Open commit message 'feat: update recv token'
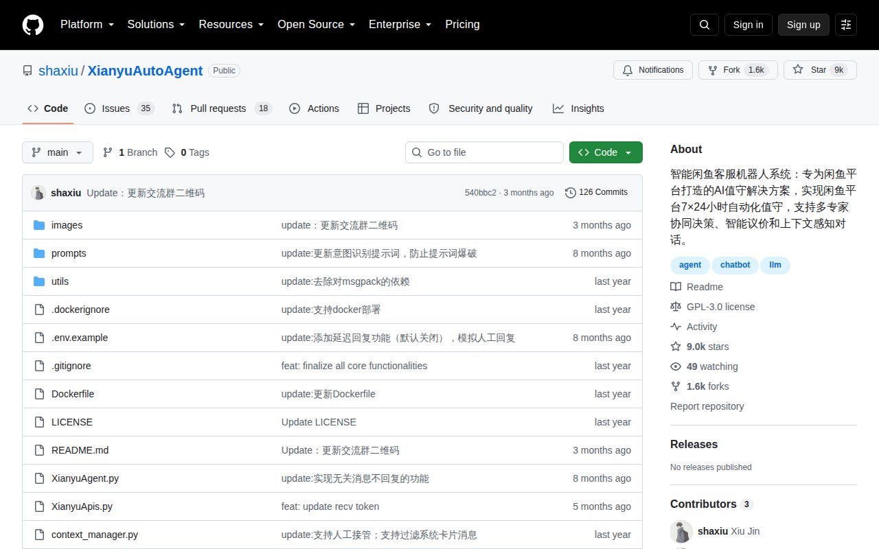Screen dimensions: 879x549 (330, 506)
